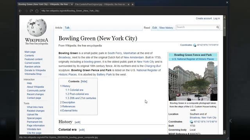This screenshot has height=140, width=250.
Task: Open Random article in the sidebar
Action: click(x=32, y=66)
